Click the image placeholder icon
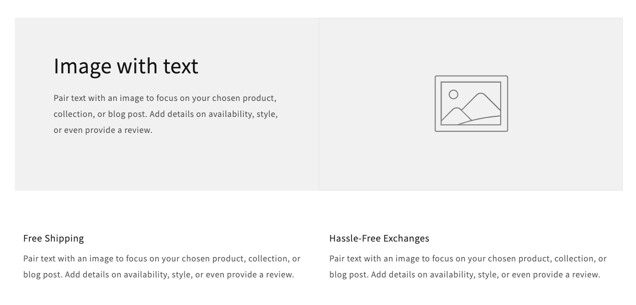This screenshot has height=305, width=636. tap(471, 104)
